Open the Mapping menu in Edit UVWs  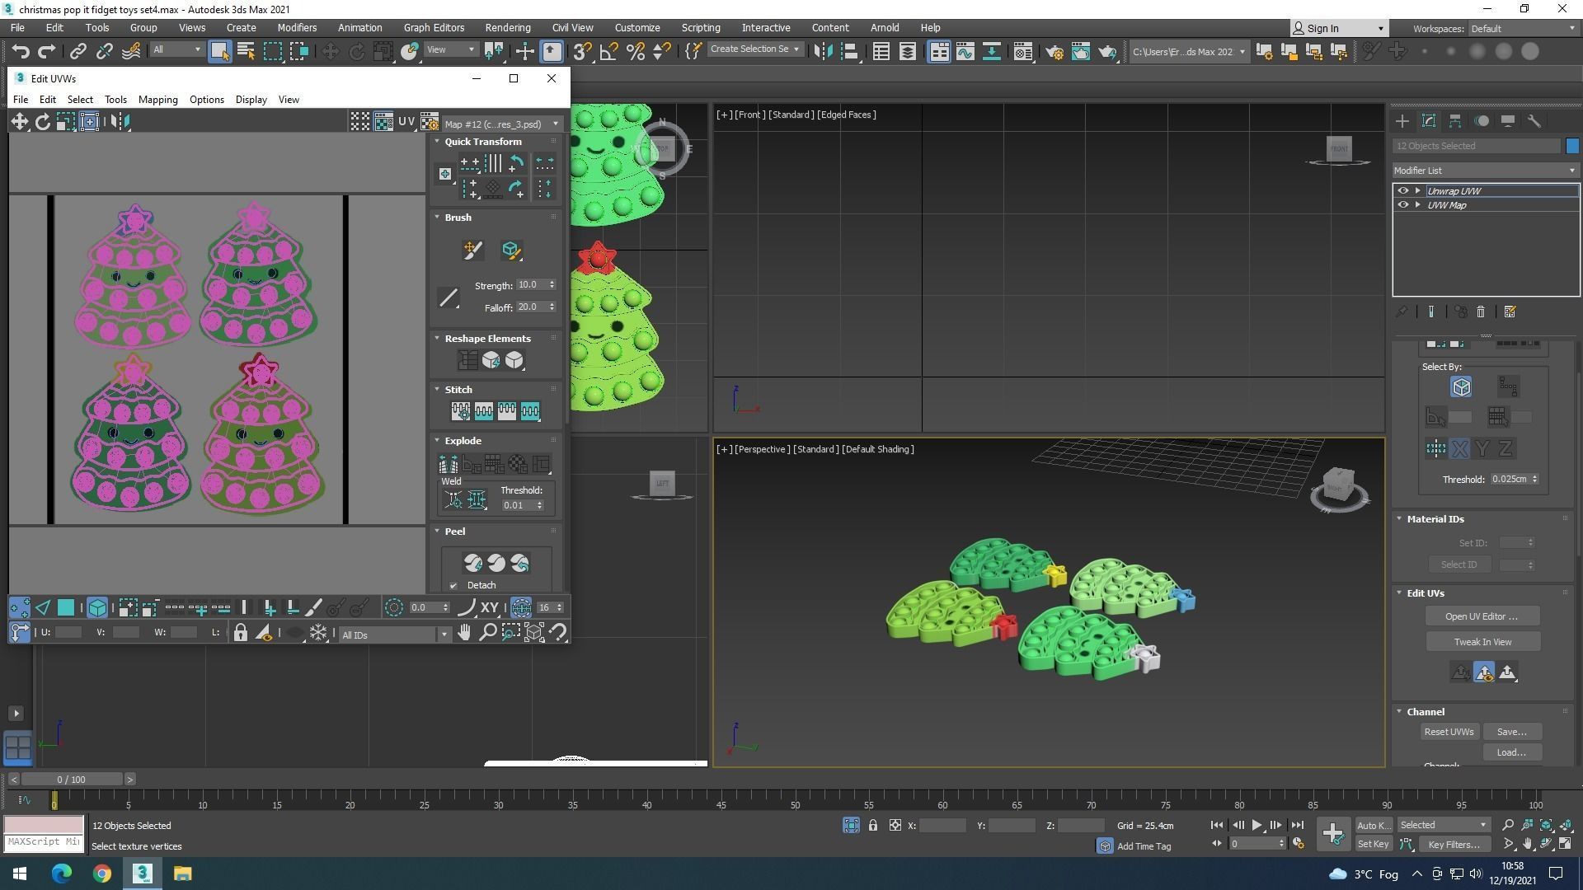click(157, 100)
